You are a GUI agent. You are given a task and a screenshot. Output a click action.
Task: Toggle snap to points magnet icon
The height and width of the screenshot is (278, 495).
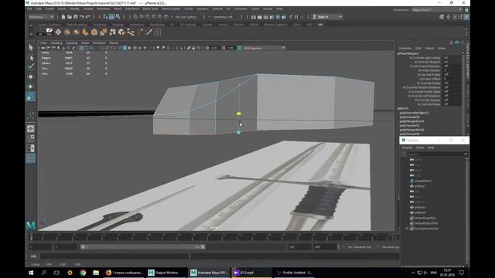click(x=148, y=17)
